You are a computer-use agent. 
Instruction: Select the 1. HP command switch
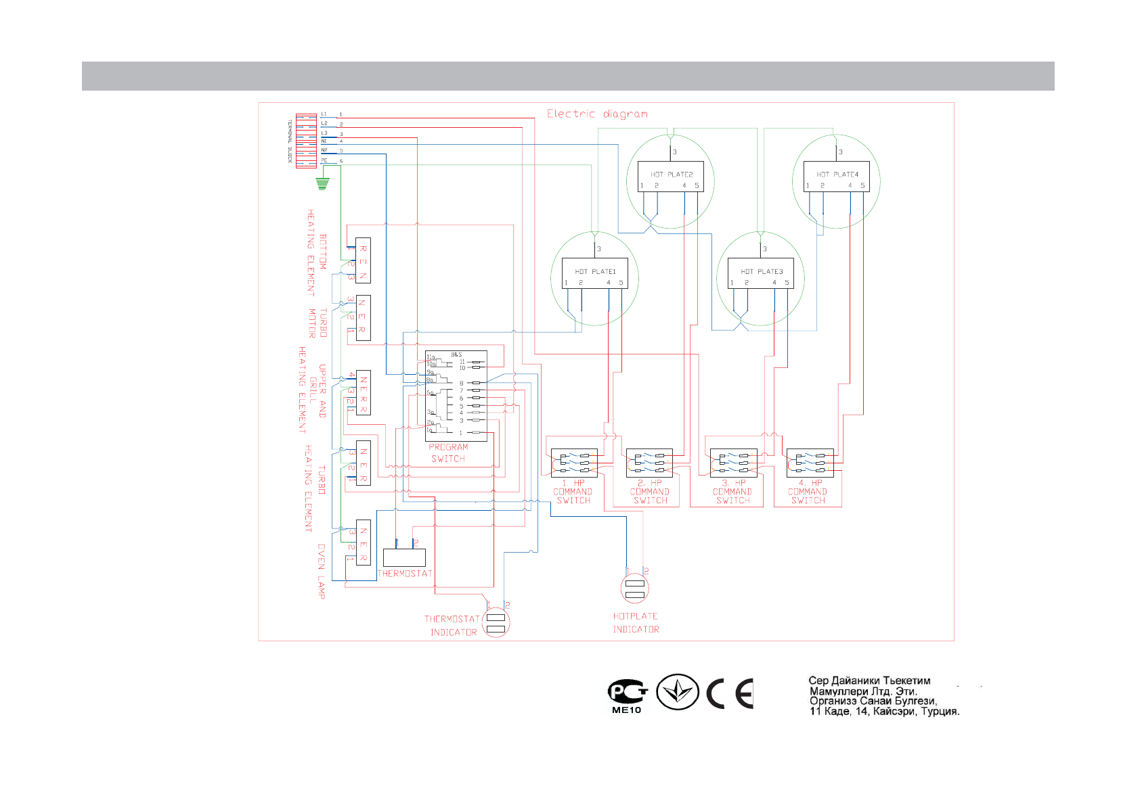tap(574, 463)
